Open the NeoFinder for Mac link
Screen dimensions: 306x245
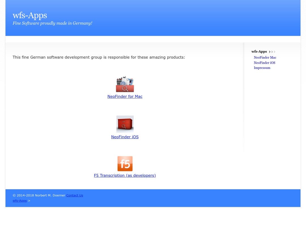coord(125,96)
